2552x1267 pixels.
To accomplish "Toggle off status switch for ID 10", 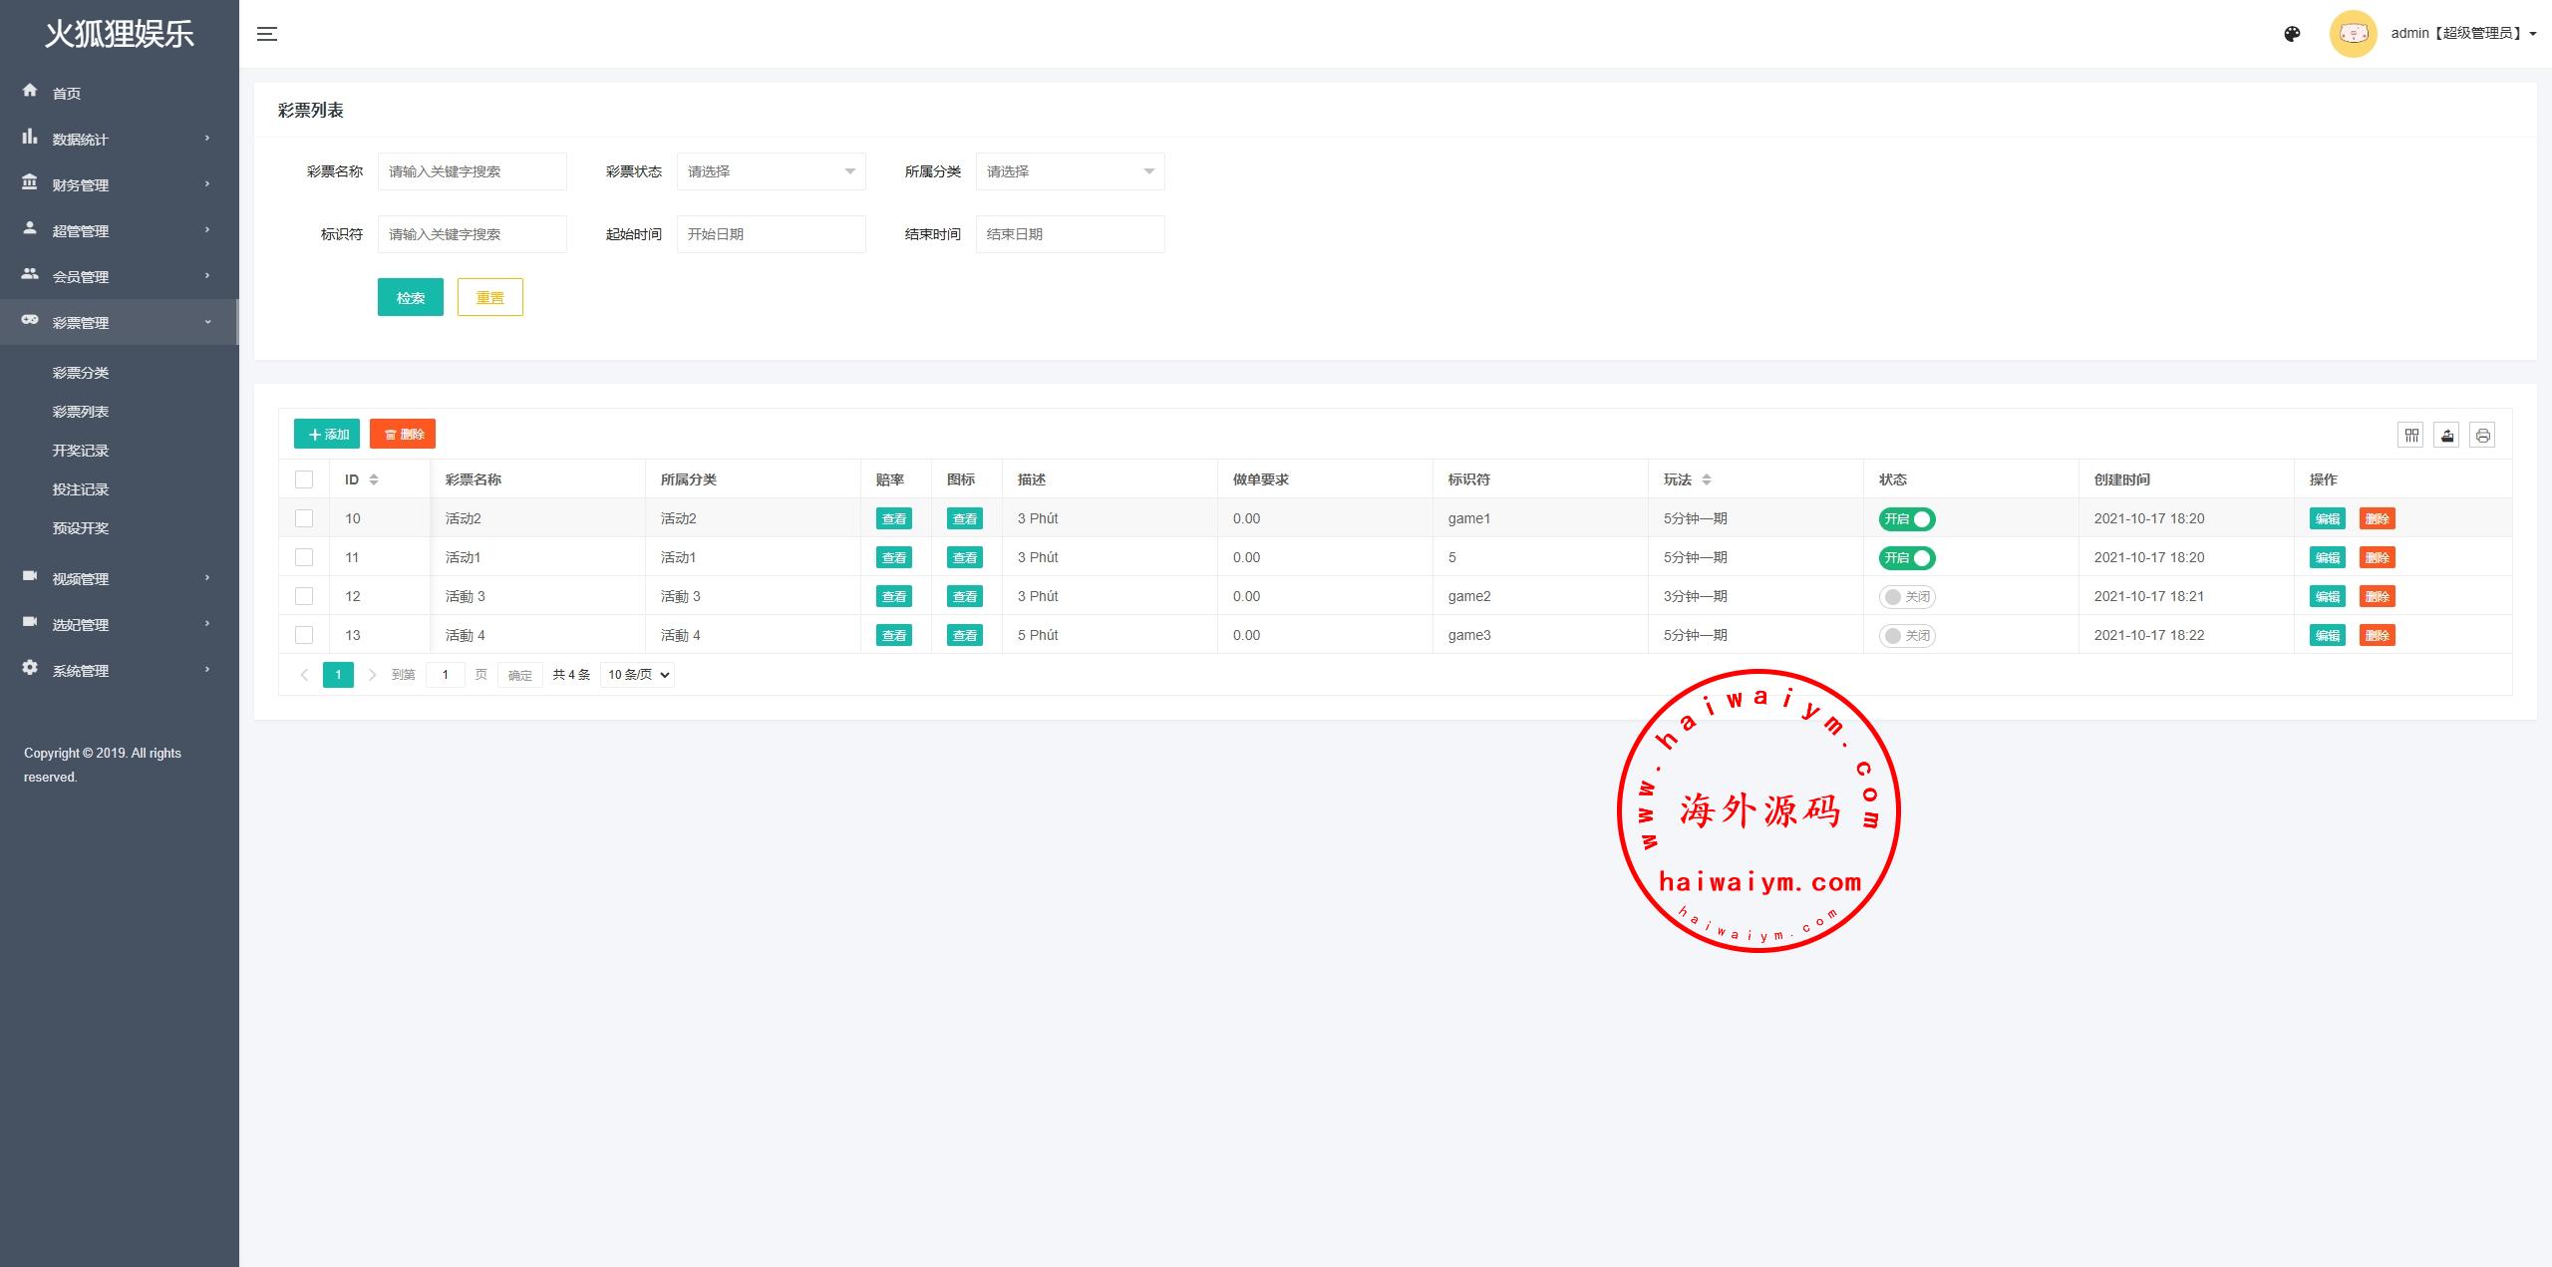I will pos(1906,519).
